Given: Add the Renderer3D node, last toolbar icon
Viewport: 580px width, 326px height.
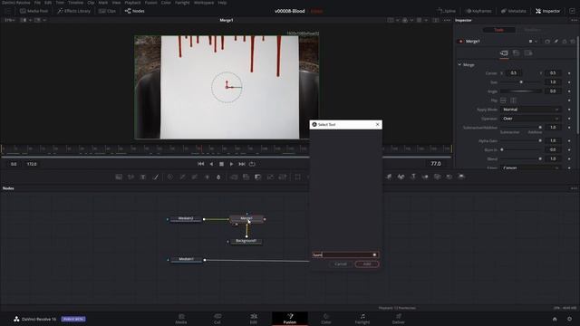Looking at the screenshot, I should click(461, 177).
